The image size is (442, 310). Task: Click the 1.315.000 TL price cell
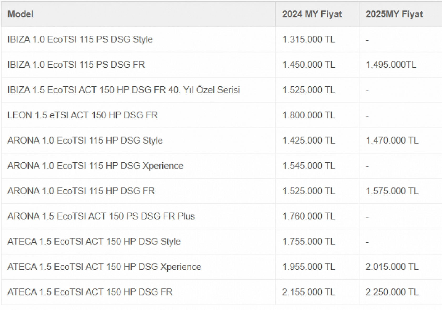pyautogui.click(x=309, y=39)
